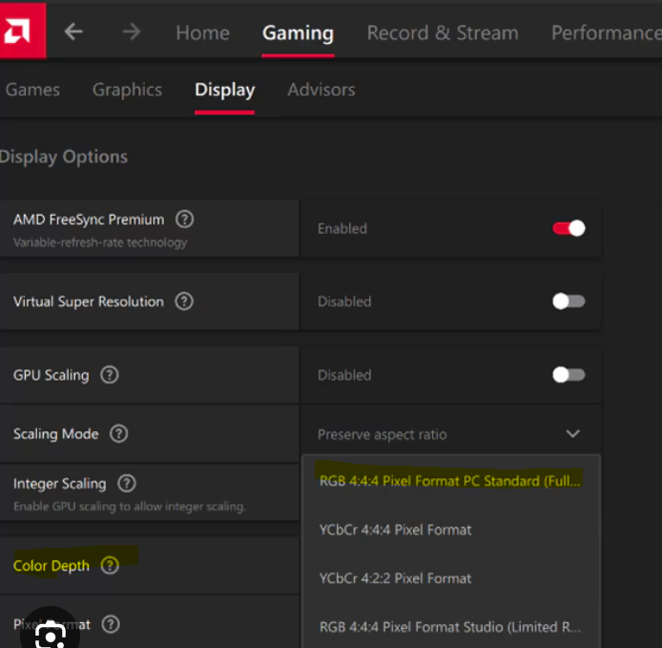Open the Record & Stream tab
662x648 pixels.
[443, 33]
